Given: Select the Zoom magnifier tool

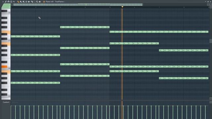Looking at the screenshot, I should [37, 2].
